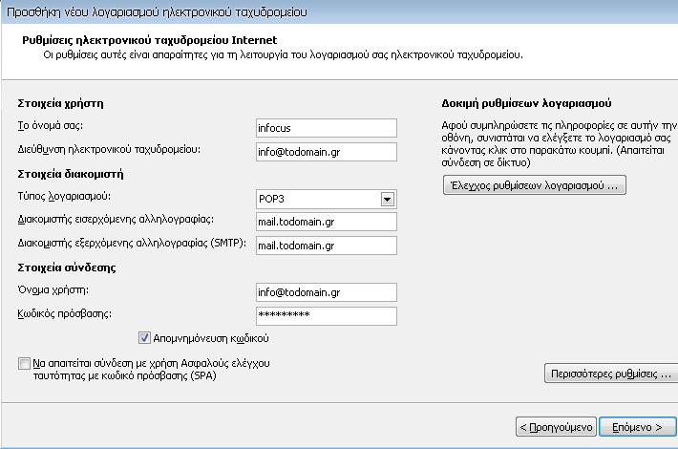This screenshot has width=678, height=449.
Task: Select the email address field under Στοιχεία χρήστη
Action: pyautogui.click(x=326, y=152)
